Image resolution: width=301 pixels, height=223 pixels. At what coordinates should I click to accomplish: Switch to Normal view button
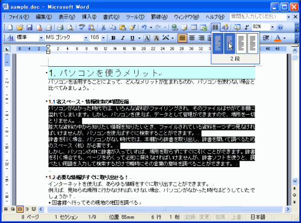(x=6, y=209)
